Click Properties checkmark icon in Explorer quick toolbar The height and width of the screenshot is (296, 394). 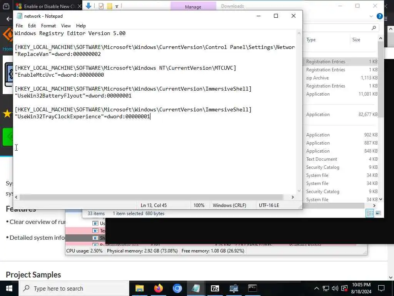tap(101, 6)
